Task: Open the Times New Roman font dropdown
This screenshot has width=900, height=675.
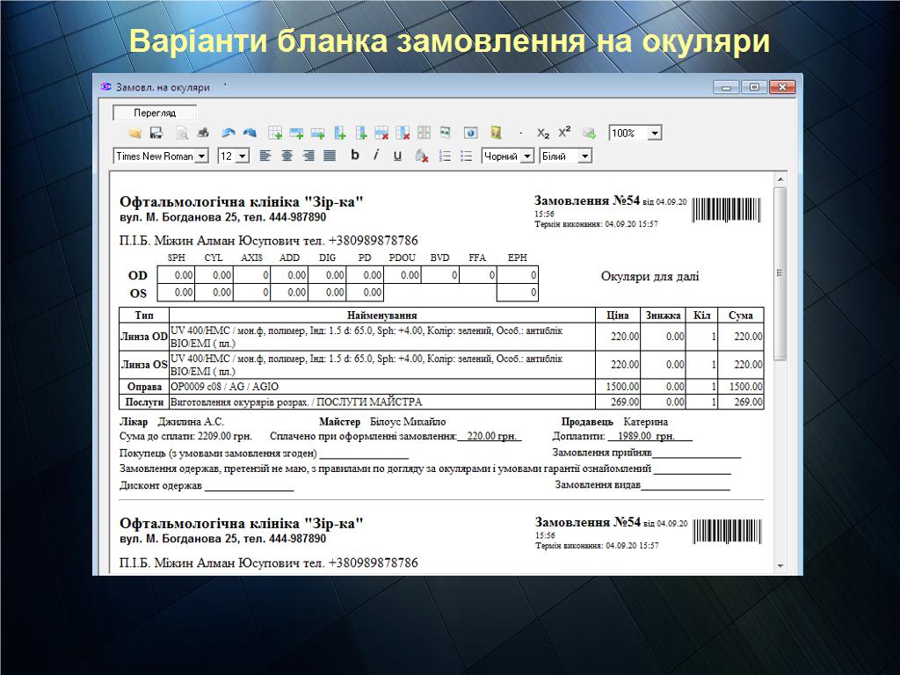Action: [x=201, y=156]
